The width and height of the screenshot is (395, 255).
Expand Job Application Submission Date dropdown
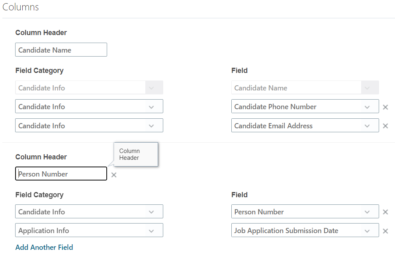coord(367,231)
